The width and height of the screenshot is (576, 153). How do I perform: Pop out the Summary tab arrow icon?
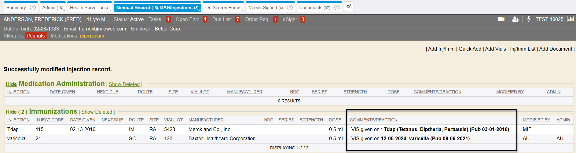[33, 8]
